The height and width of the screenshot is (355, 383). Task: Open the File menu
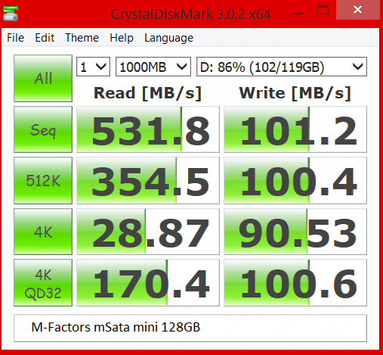click(x=15, y=38)
